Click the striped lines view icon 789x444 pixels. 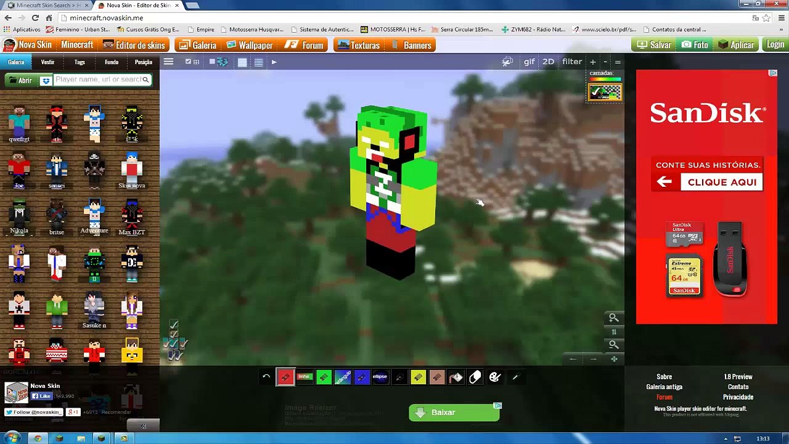click(259, 62)
